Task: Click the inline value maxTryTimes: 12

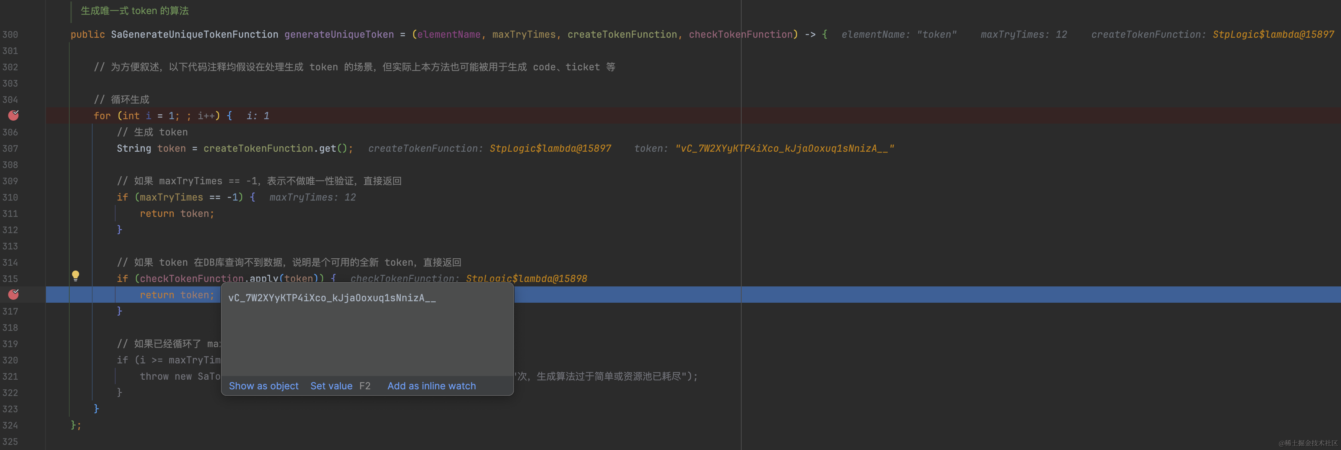Action: pyautogui.click(x=1024, y=34)
